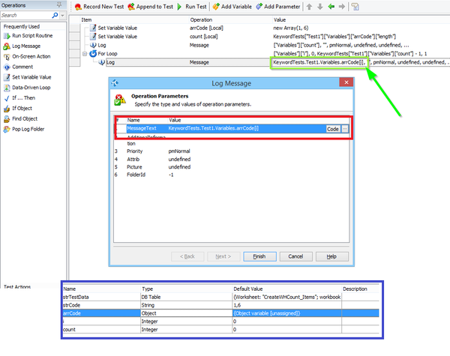
Task: Pin the Operations panel
Action: (59, 4)
